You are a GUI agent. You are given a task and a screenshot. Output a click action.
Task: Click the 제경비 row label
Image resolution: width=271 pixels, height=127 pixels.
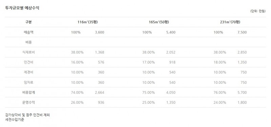coord(28,72)
